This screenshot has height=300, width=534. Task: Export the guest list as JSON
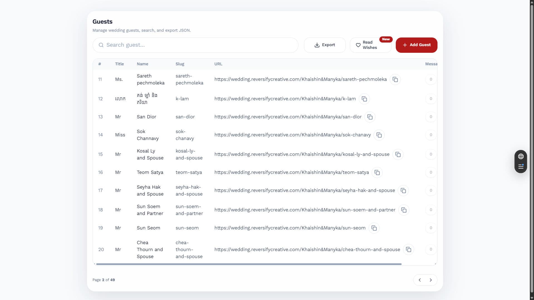(x=325, y=45)
